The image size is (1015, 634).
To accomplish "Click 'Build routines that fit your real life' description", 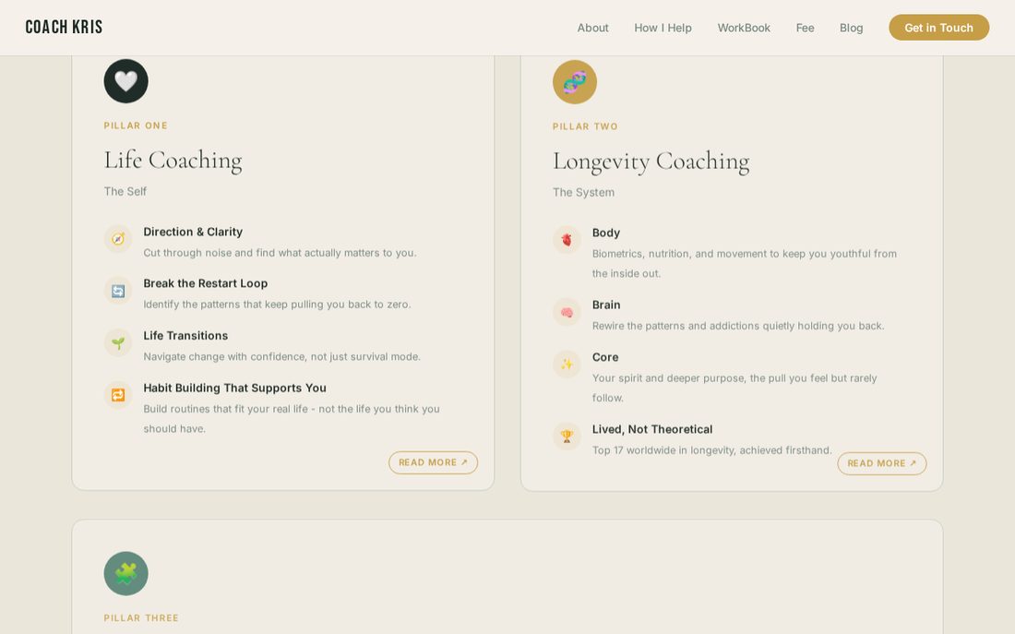I will point(292,418).
